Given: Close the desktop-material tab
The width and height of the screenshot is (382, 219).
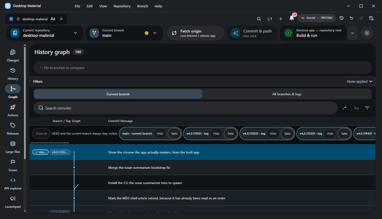Looking at the screenshot, I should pyautogui.click(x=61, y=19).
